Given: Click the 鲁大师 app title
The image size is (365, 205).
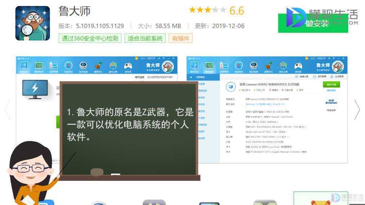Looking at the screenshot, I should tap(74, 11).
